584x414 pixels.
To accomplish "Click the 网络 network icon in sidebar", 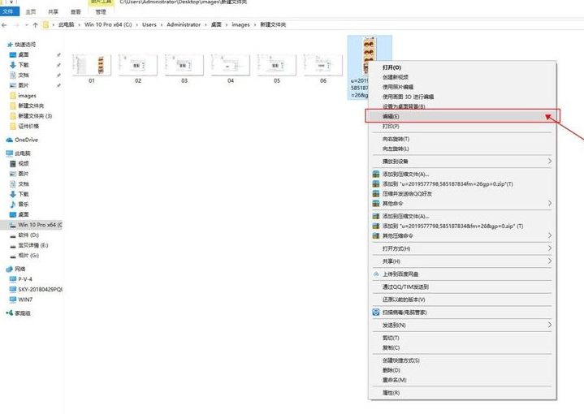I will pyautogui.click(x=10, y=268).
